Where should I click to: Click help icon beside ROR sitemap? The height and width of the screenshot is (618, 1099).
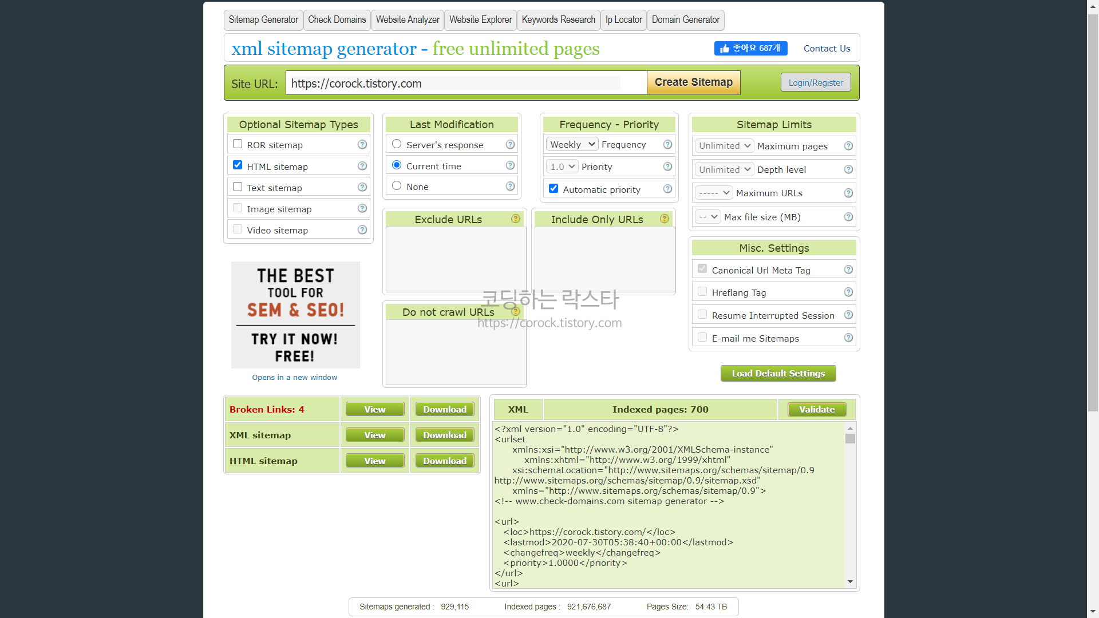362,145
